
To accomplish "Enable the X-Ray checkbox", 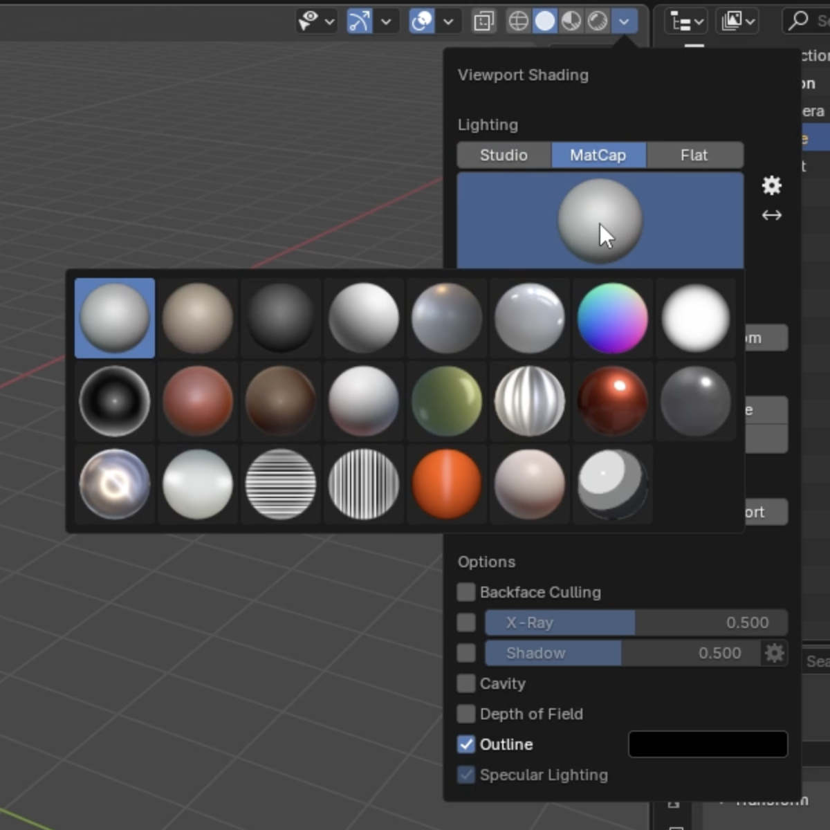I will (466, 622).
